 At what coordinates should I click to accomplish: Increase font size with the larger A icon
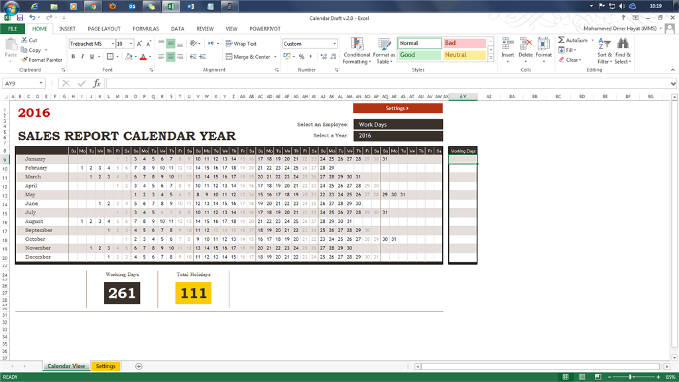[139, 44]
